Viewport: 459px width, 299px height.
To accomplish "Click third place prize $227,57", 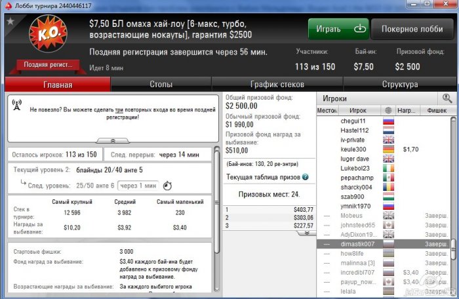I will (x=303, y=226).
